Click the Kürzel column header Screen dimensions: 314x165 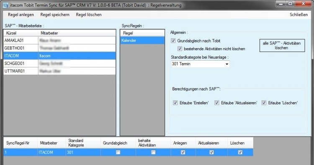(x=21, y=33)
